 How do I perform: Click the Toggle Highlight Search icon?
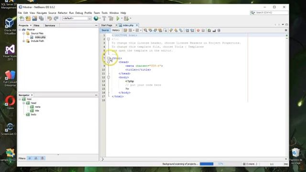[x=160, y=31]
